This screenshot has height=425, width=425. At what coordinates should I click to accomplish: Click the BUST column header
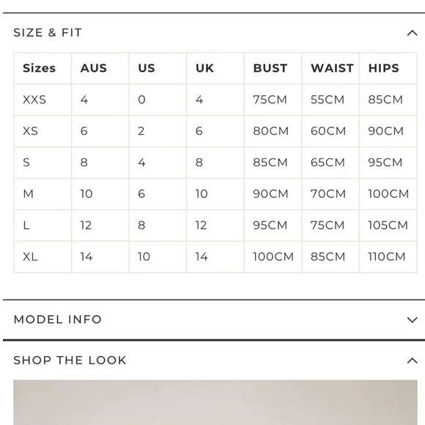[x=270, y=68]
